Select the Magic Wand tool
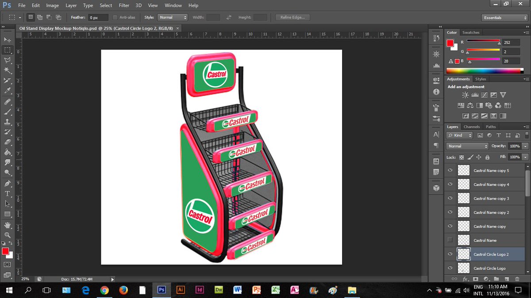Viewport: 531px width, 298px height. 8,70
